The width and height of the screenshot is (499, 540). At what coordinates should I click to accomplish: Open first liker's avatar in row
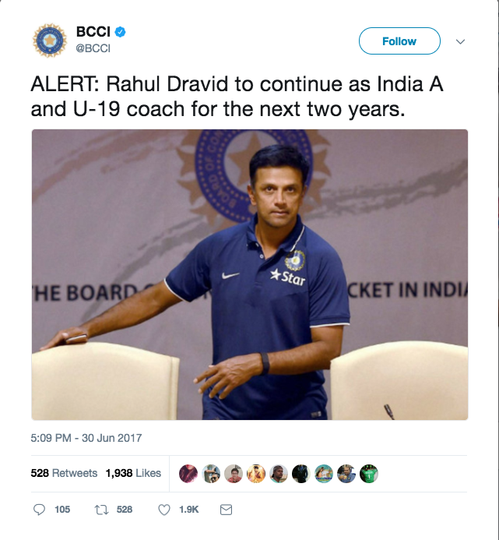point(188,474)
